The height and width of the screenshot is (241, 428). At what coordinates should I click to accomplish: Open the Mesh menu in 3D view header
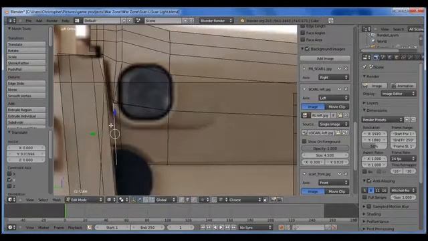point(56,199)
